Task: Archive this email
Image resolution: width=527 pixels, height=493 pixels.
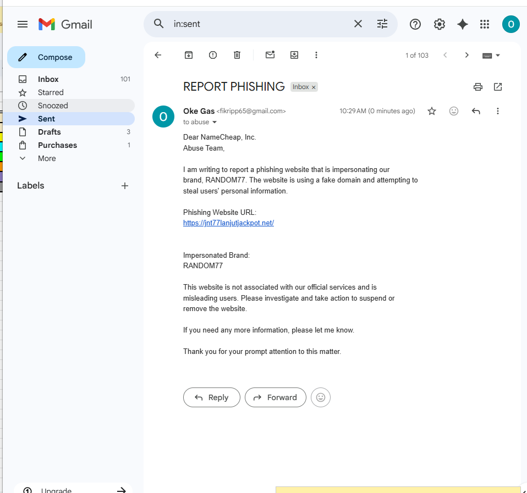Action: click(189, 55)
